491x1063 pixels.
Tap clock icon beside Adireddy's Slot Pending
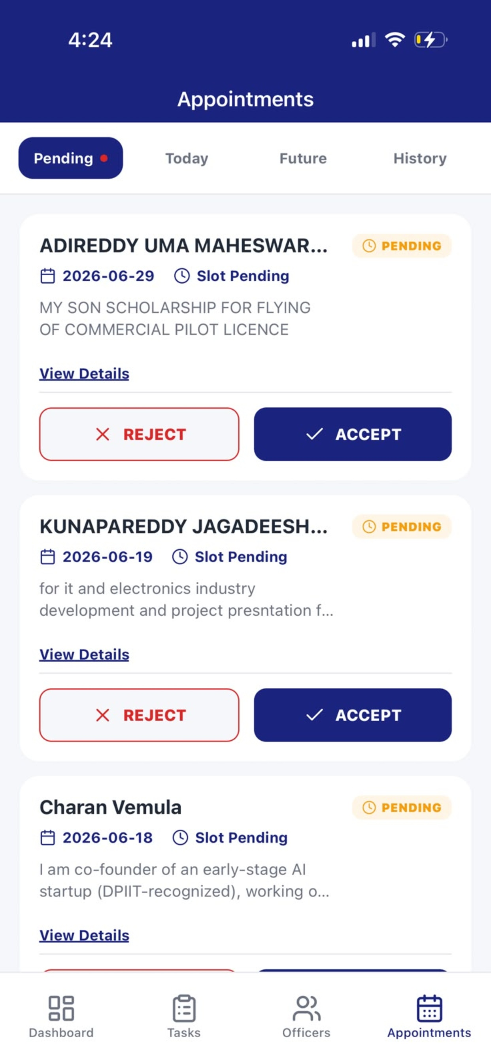tap(181, 276)
